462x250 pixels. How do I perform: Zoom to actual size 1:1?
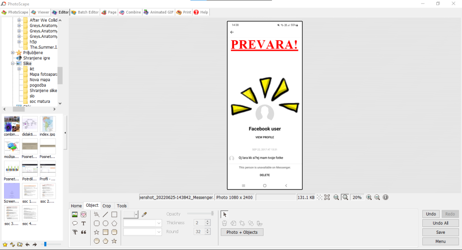336,197
